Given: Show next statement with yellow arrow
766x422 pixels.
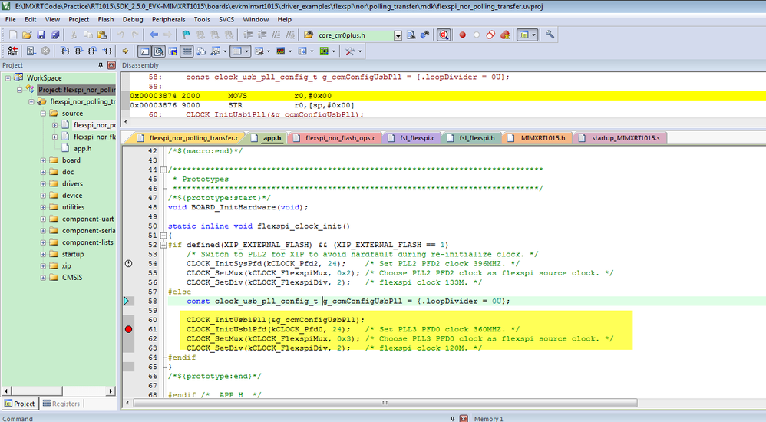Looking at the screenshot, I should [x=126, y=51].
